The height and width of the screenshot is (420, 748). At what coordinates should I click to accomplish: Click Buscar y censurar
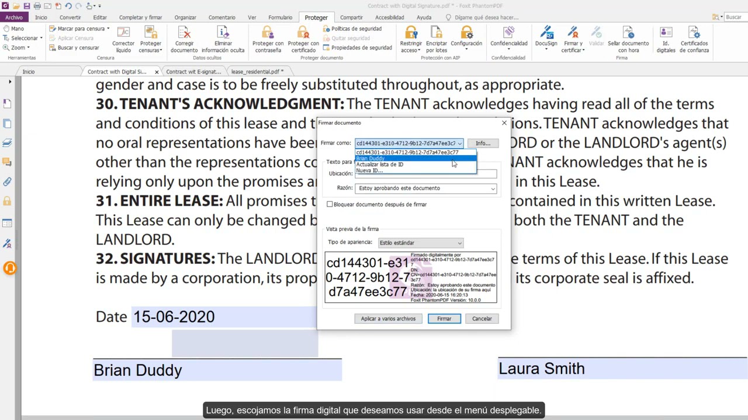74,48
